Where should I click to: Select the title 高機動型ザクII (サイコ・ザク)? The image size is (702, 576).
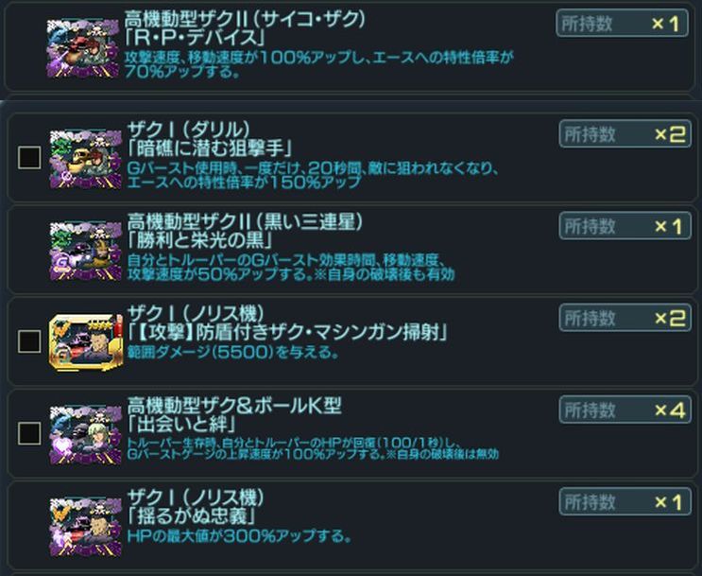pos(245,19)
